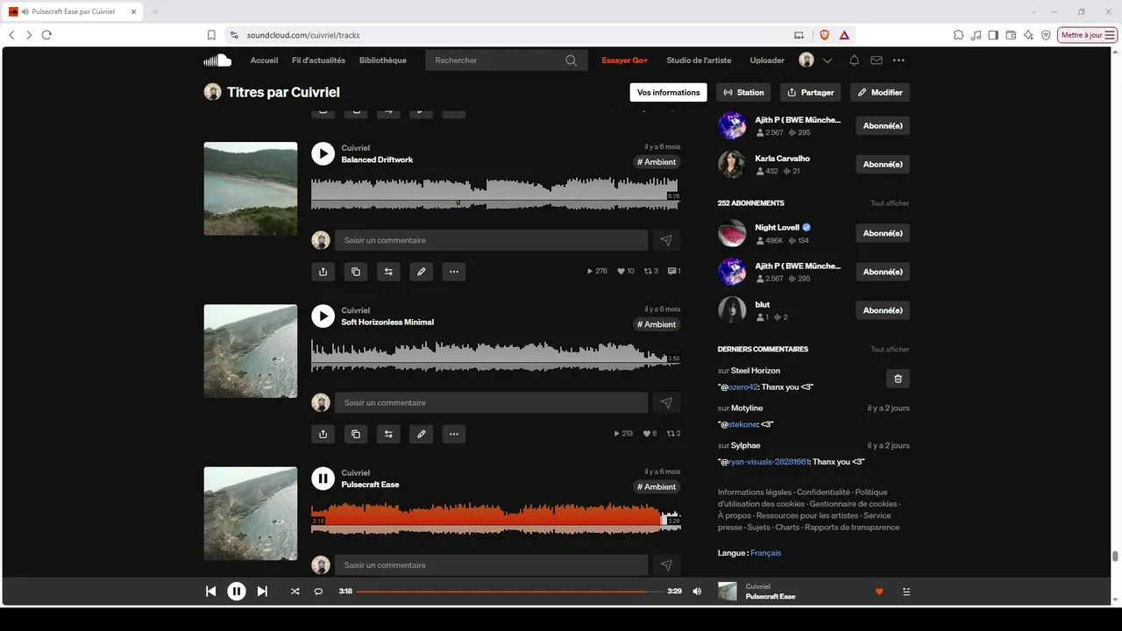Share the Balanced Driftwork track
This screenshot has height=631, width=1122.
point(323,272)
